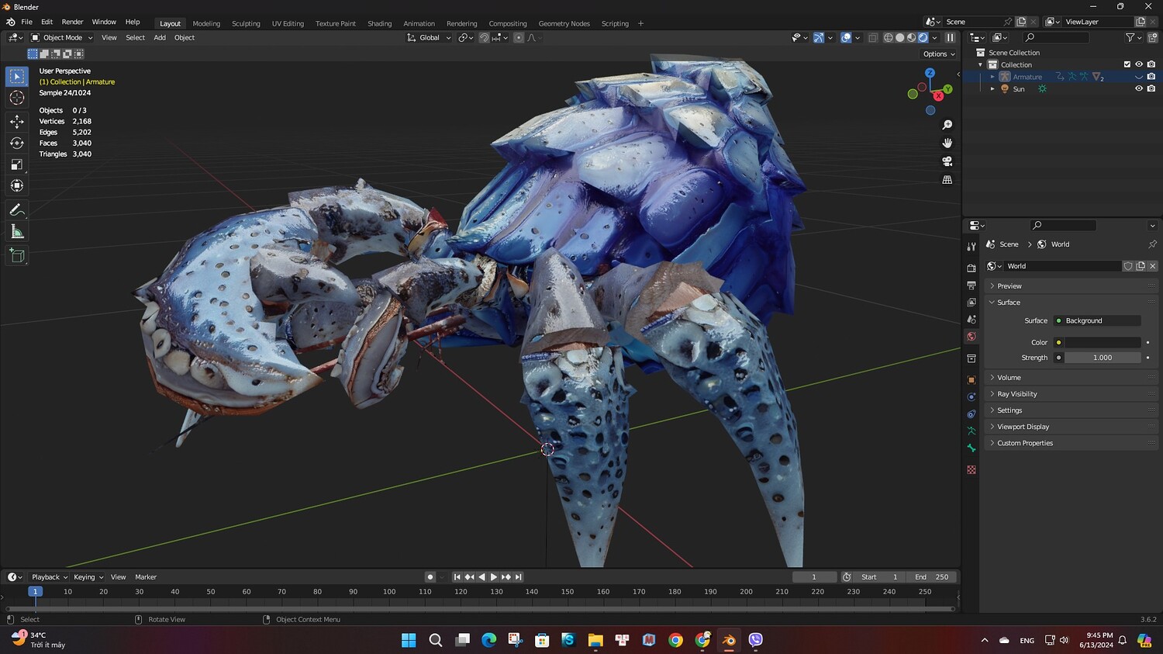The image size is (1163, 654).
Task: Disable Armature rendering camera icon
Action: click(1151, 77)
